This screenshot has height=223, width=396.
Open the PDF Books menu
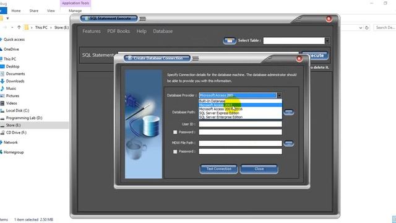[118, 32]
